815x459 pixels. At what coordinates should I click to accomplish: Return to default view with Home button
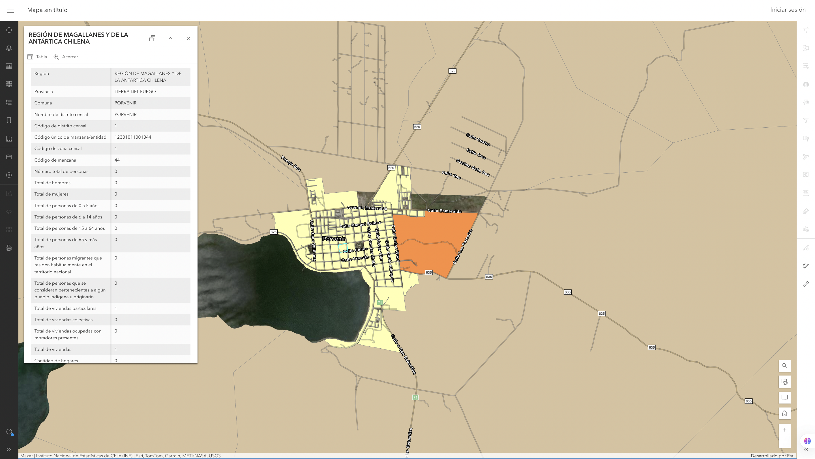click(784, 413)
